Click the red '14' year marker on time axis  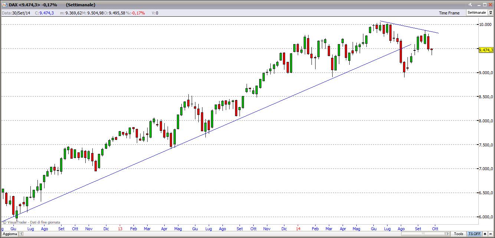(x=298, y=229)
